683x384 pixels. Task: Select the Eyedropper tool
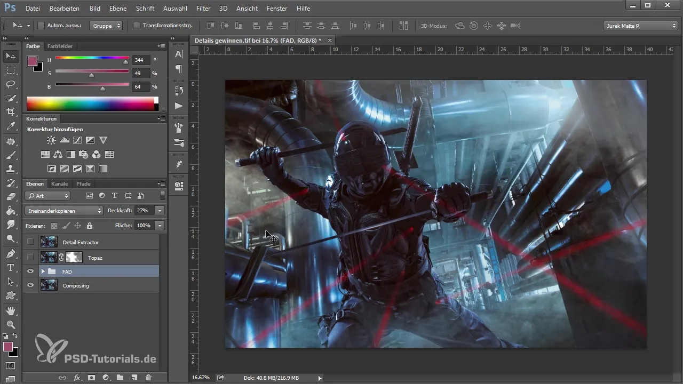11,126
